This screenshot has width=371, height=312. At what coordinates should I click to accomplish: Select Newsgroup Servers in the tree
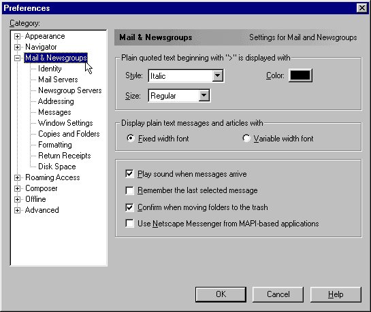[70, 90]
